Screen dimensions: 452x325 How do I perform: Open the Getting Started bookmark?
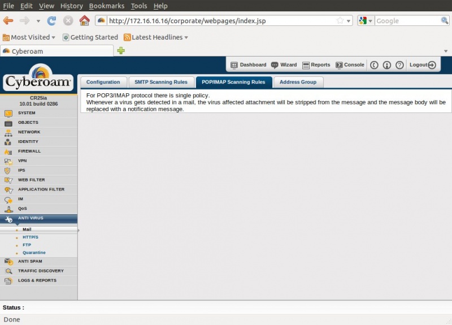(90, 37)
